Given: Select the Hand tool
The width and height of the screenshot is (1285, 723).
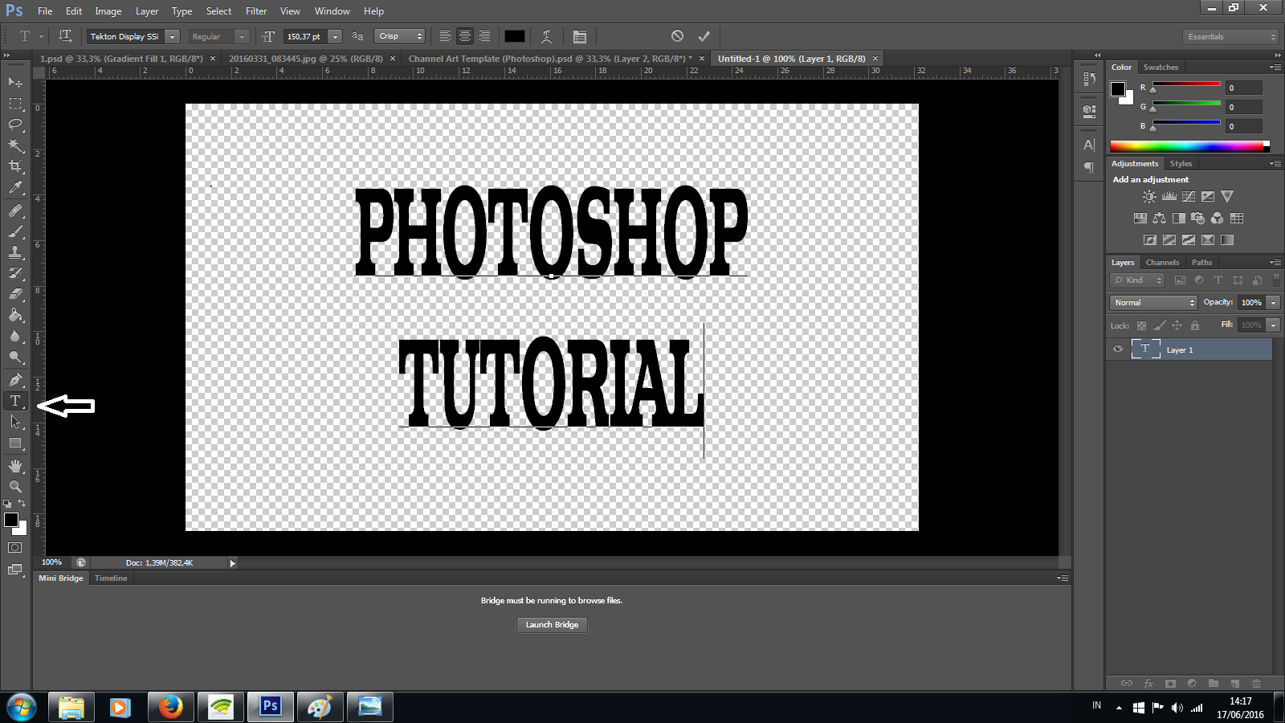Looking at the screenshot, I should tap(14, 465).
